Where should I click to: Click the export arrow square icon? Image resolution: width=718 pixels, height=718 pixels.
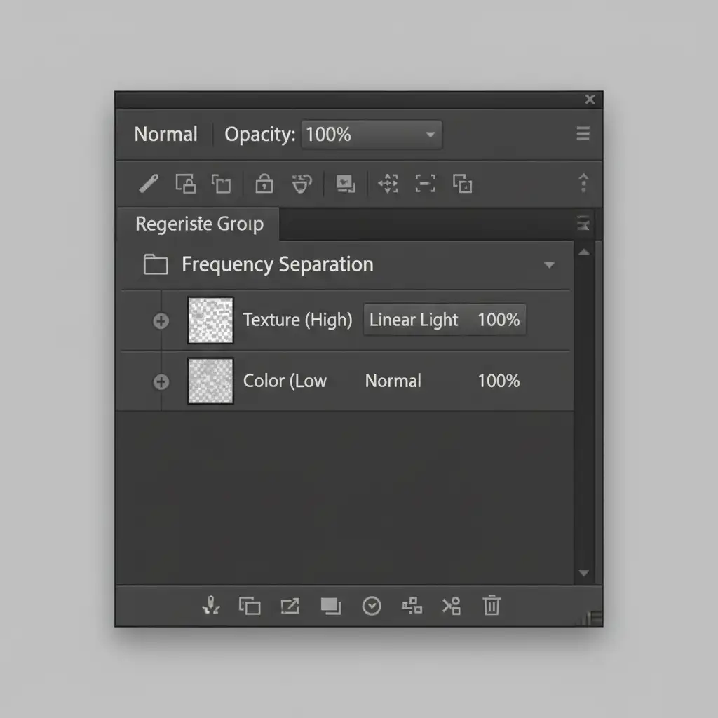(x=290, y=606)
